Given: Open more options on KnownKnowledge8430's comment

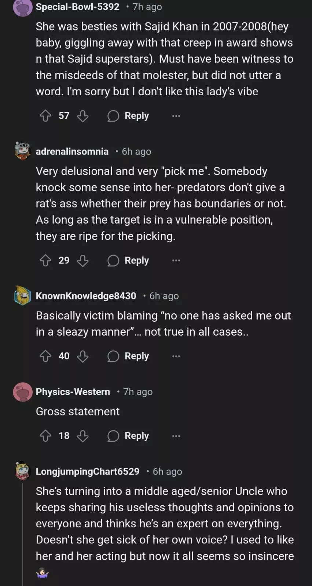Looking at the screenshot, I should 176,356.
